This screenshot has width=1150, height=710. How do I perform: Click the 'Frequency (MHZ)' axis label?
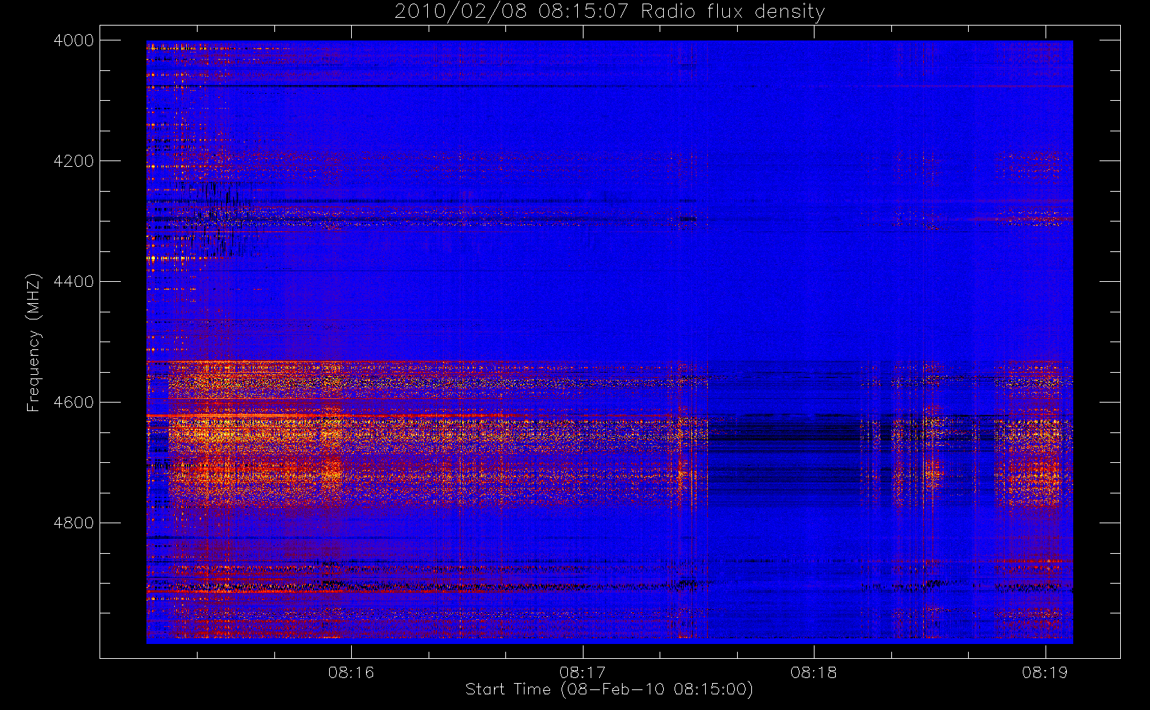33,342
